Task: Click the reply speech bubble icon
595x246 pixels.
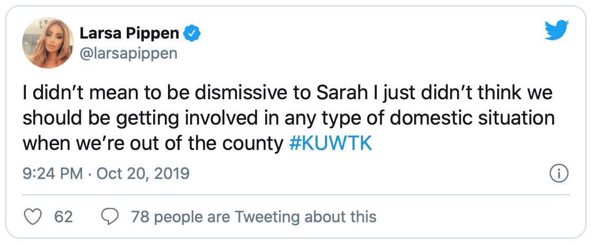Action: 110,216
